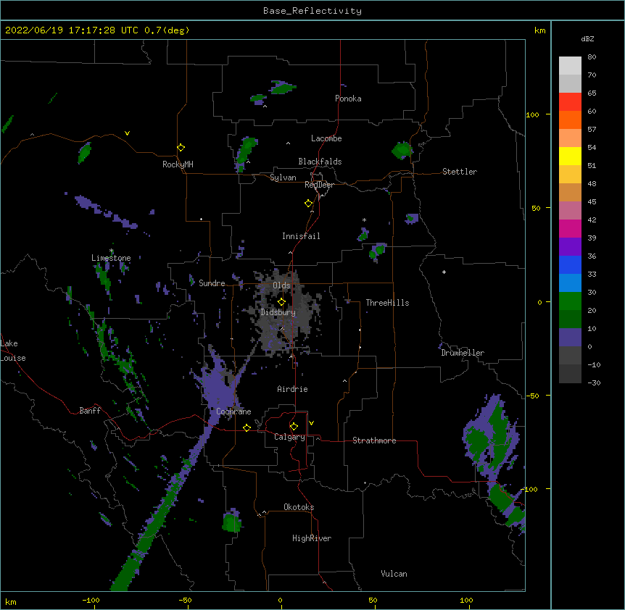This screenshot has width=625, height=610.
Task: Pick the light blue 30-33 dBZ swatch
Action: tap(570, 283)
